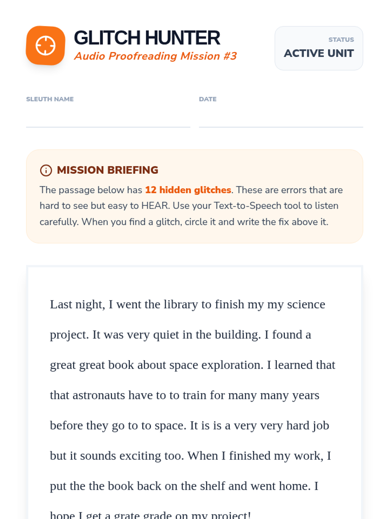Image resolution: width=389 pixels, height=519 pixels.
Task: Click the repeated 'great great' words
Action: point(77,365)
